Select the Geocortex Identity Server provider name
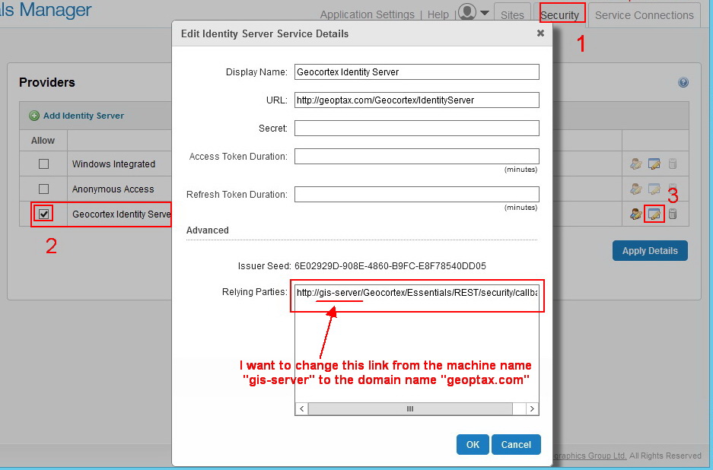The width and height of the screenshot is (713, 470). (122, 214)
